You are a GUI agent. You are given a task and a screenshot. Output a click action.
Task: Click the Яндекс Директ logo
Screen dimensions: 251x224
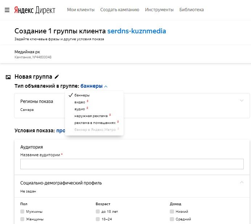point(35,10)
